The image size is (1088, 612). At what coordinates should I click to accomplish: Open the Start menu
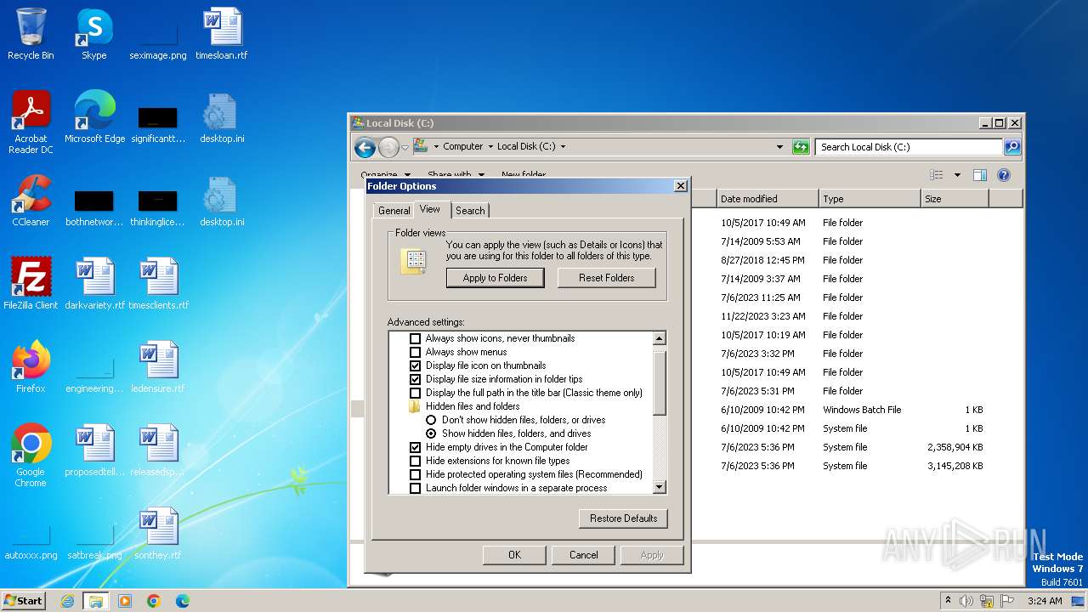pos(24,601)
